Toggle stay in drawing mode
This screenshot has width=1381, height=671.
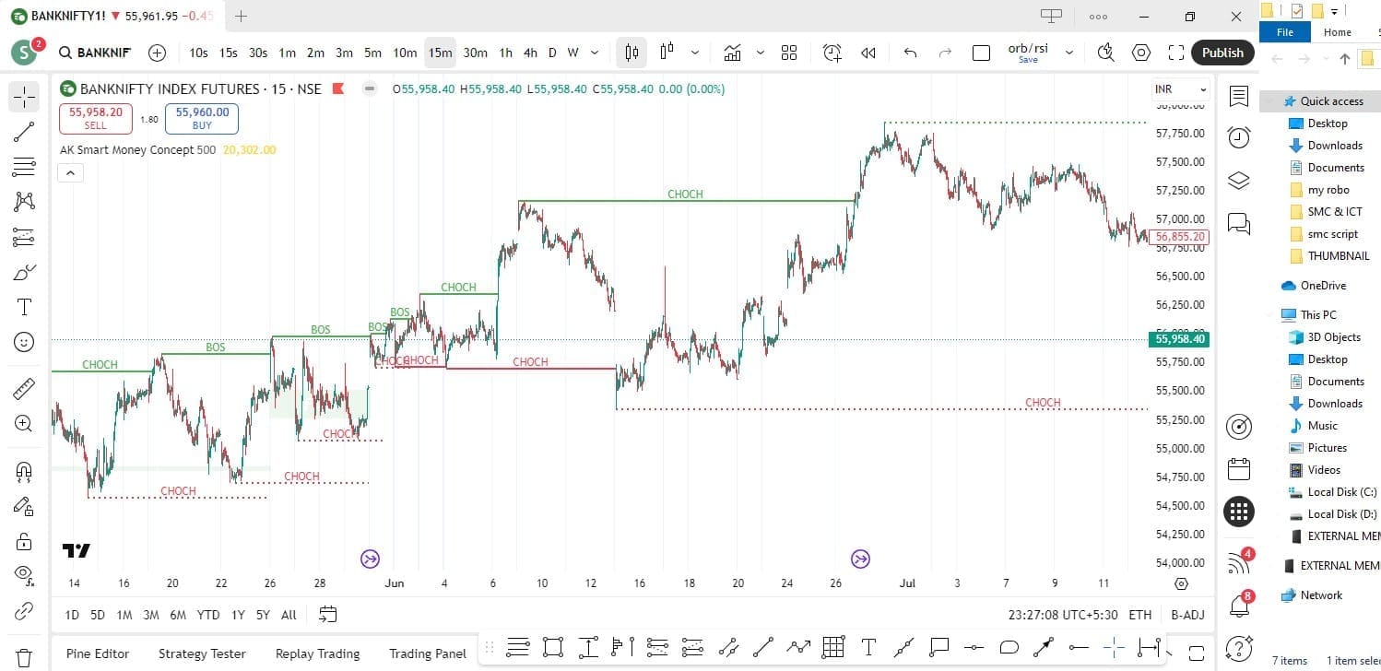pos(24,506)
